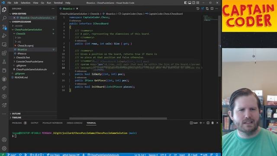The height and width of the screenshot is (156, 277).
Task: Open the Manage gear menu
Action: tap(4, 148)
